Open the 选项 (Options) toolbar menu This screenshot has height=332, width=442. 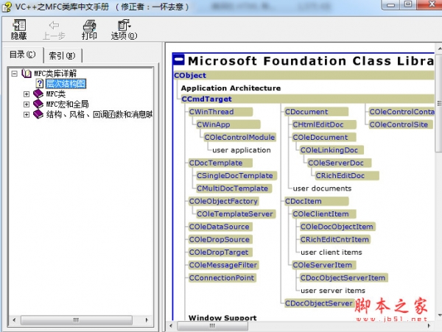tap(124, 29)
